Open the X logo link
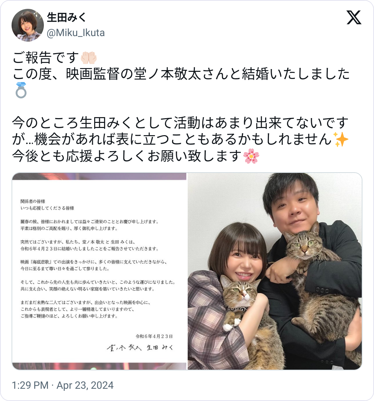 (354, 17)
